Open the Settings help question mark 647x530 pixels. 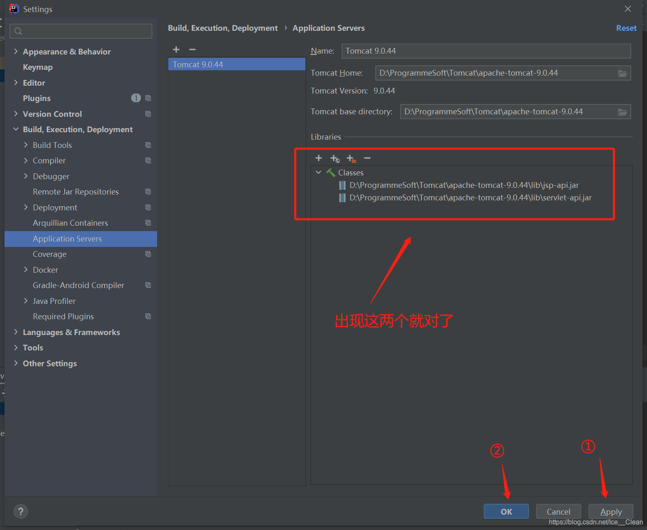[21, 511]
